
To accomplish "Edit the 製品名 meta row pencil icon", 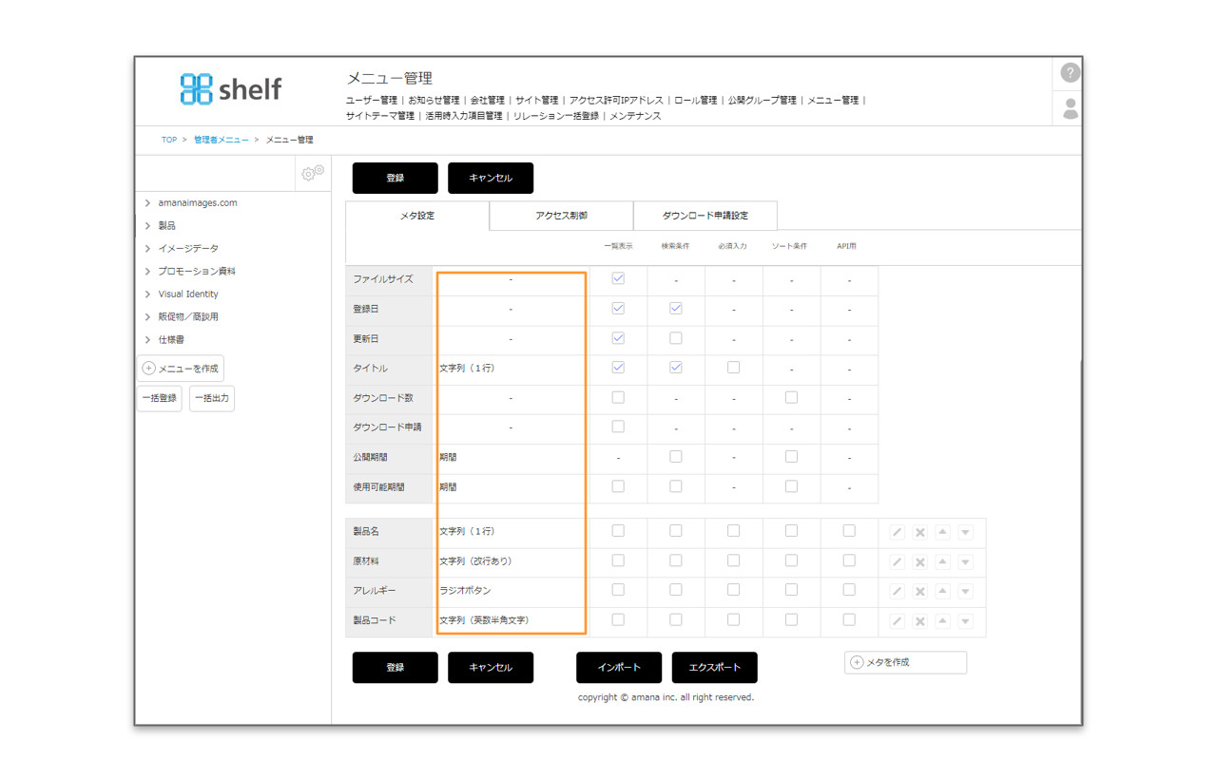I will coord(897,532).
